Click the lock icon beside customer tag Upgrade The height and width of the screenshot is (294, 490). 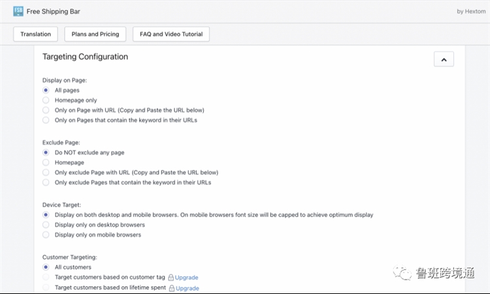pyautogui.click(x=171, y=277)
